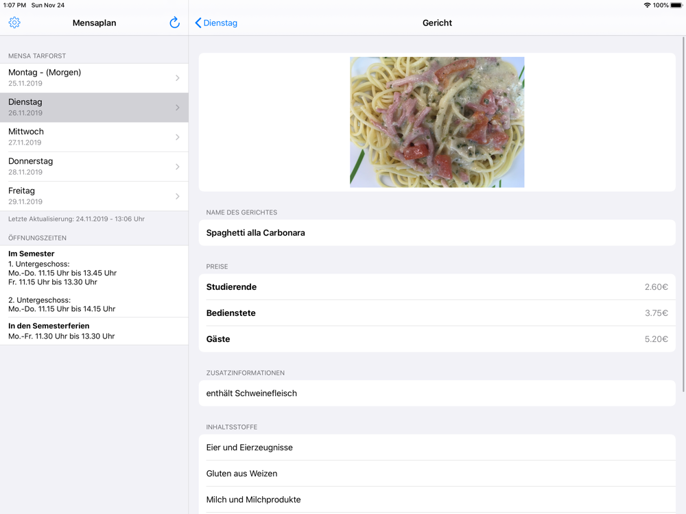Open Donnerstag 28.11.2019 menu
686x514 pixels.
coord(94,167)
